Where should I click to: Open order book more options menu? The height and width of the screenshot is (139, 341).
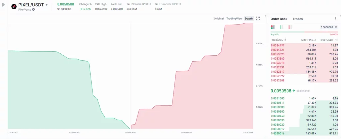(336, 19)
